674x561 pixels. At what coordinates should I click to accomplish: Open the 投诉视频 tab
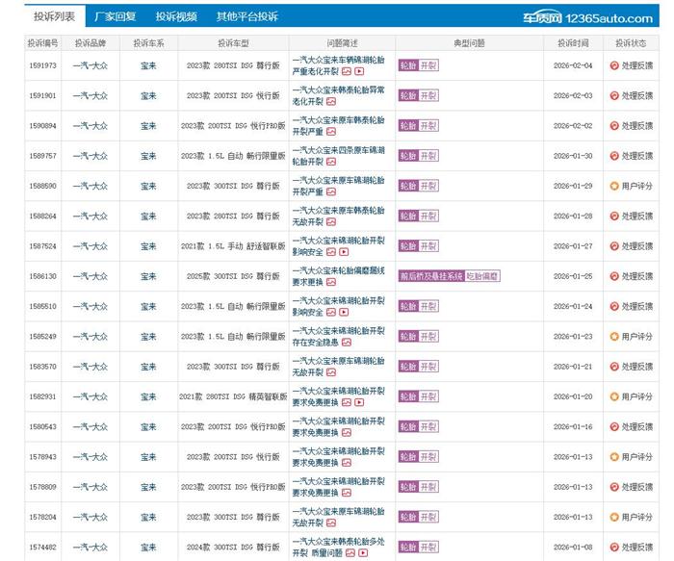(176, 16)
